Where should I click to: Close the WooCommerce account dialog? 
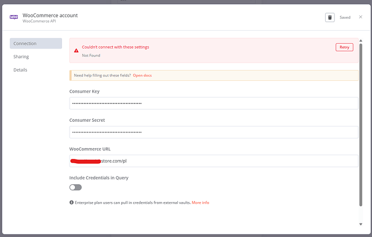[x=361, y=17]
